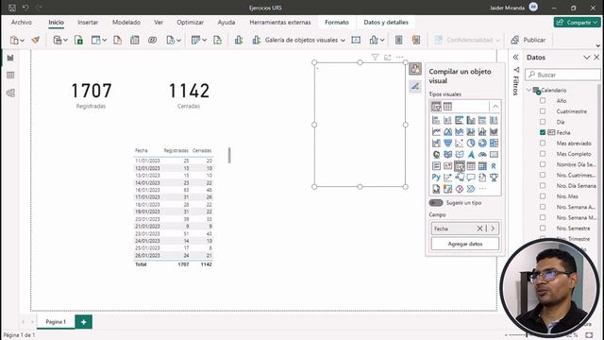Select the clustered column chart visual type

click(471, 120)
